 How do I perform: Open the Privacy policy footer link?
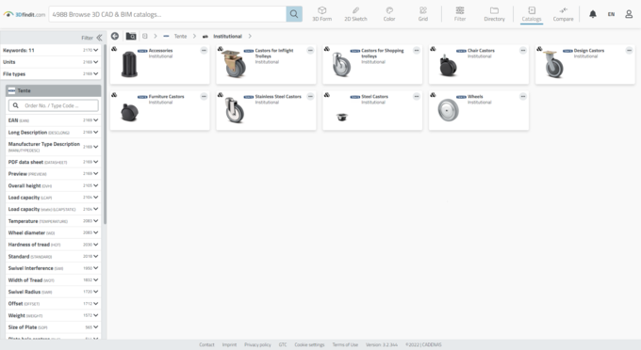coord(257,344)
